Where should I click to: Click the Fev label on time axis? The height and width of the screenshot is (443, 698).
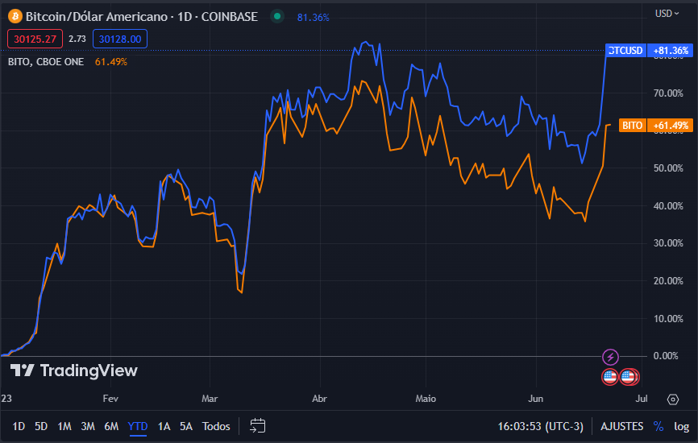pos(110,399)
